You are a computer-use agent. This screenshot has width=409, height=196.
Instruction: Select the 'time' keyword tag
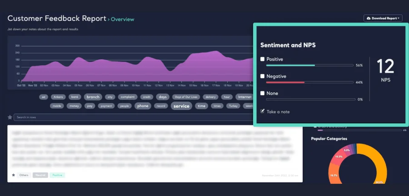(x=201, y=106)
